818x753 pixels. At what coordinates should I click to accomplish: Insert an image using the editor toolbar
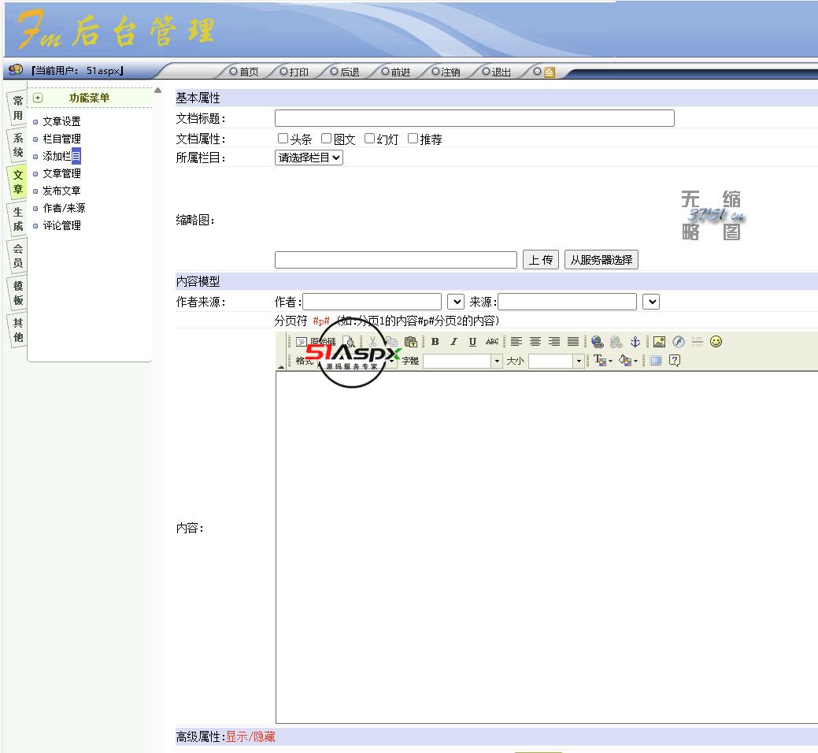(x=659, y=342)
